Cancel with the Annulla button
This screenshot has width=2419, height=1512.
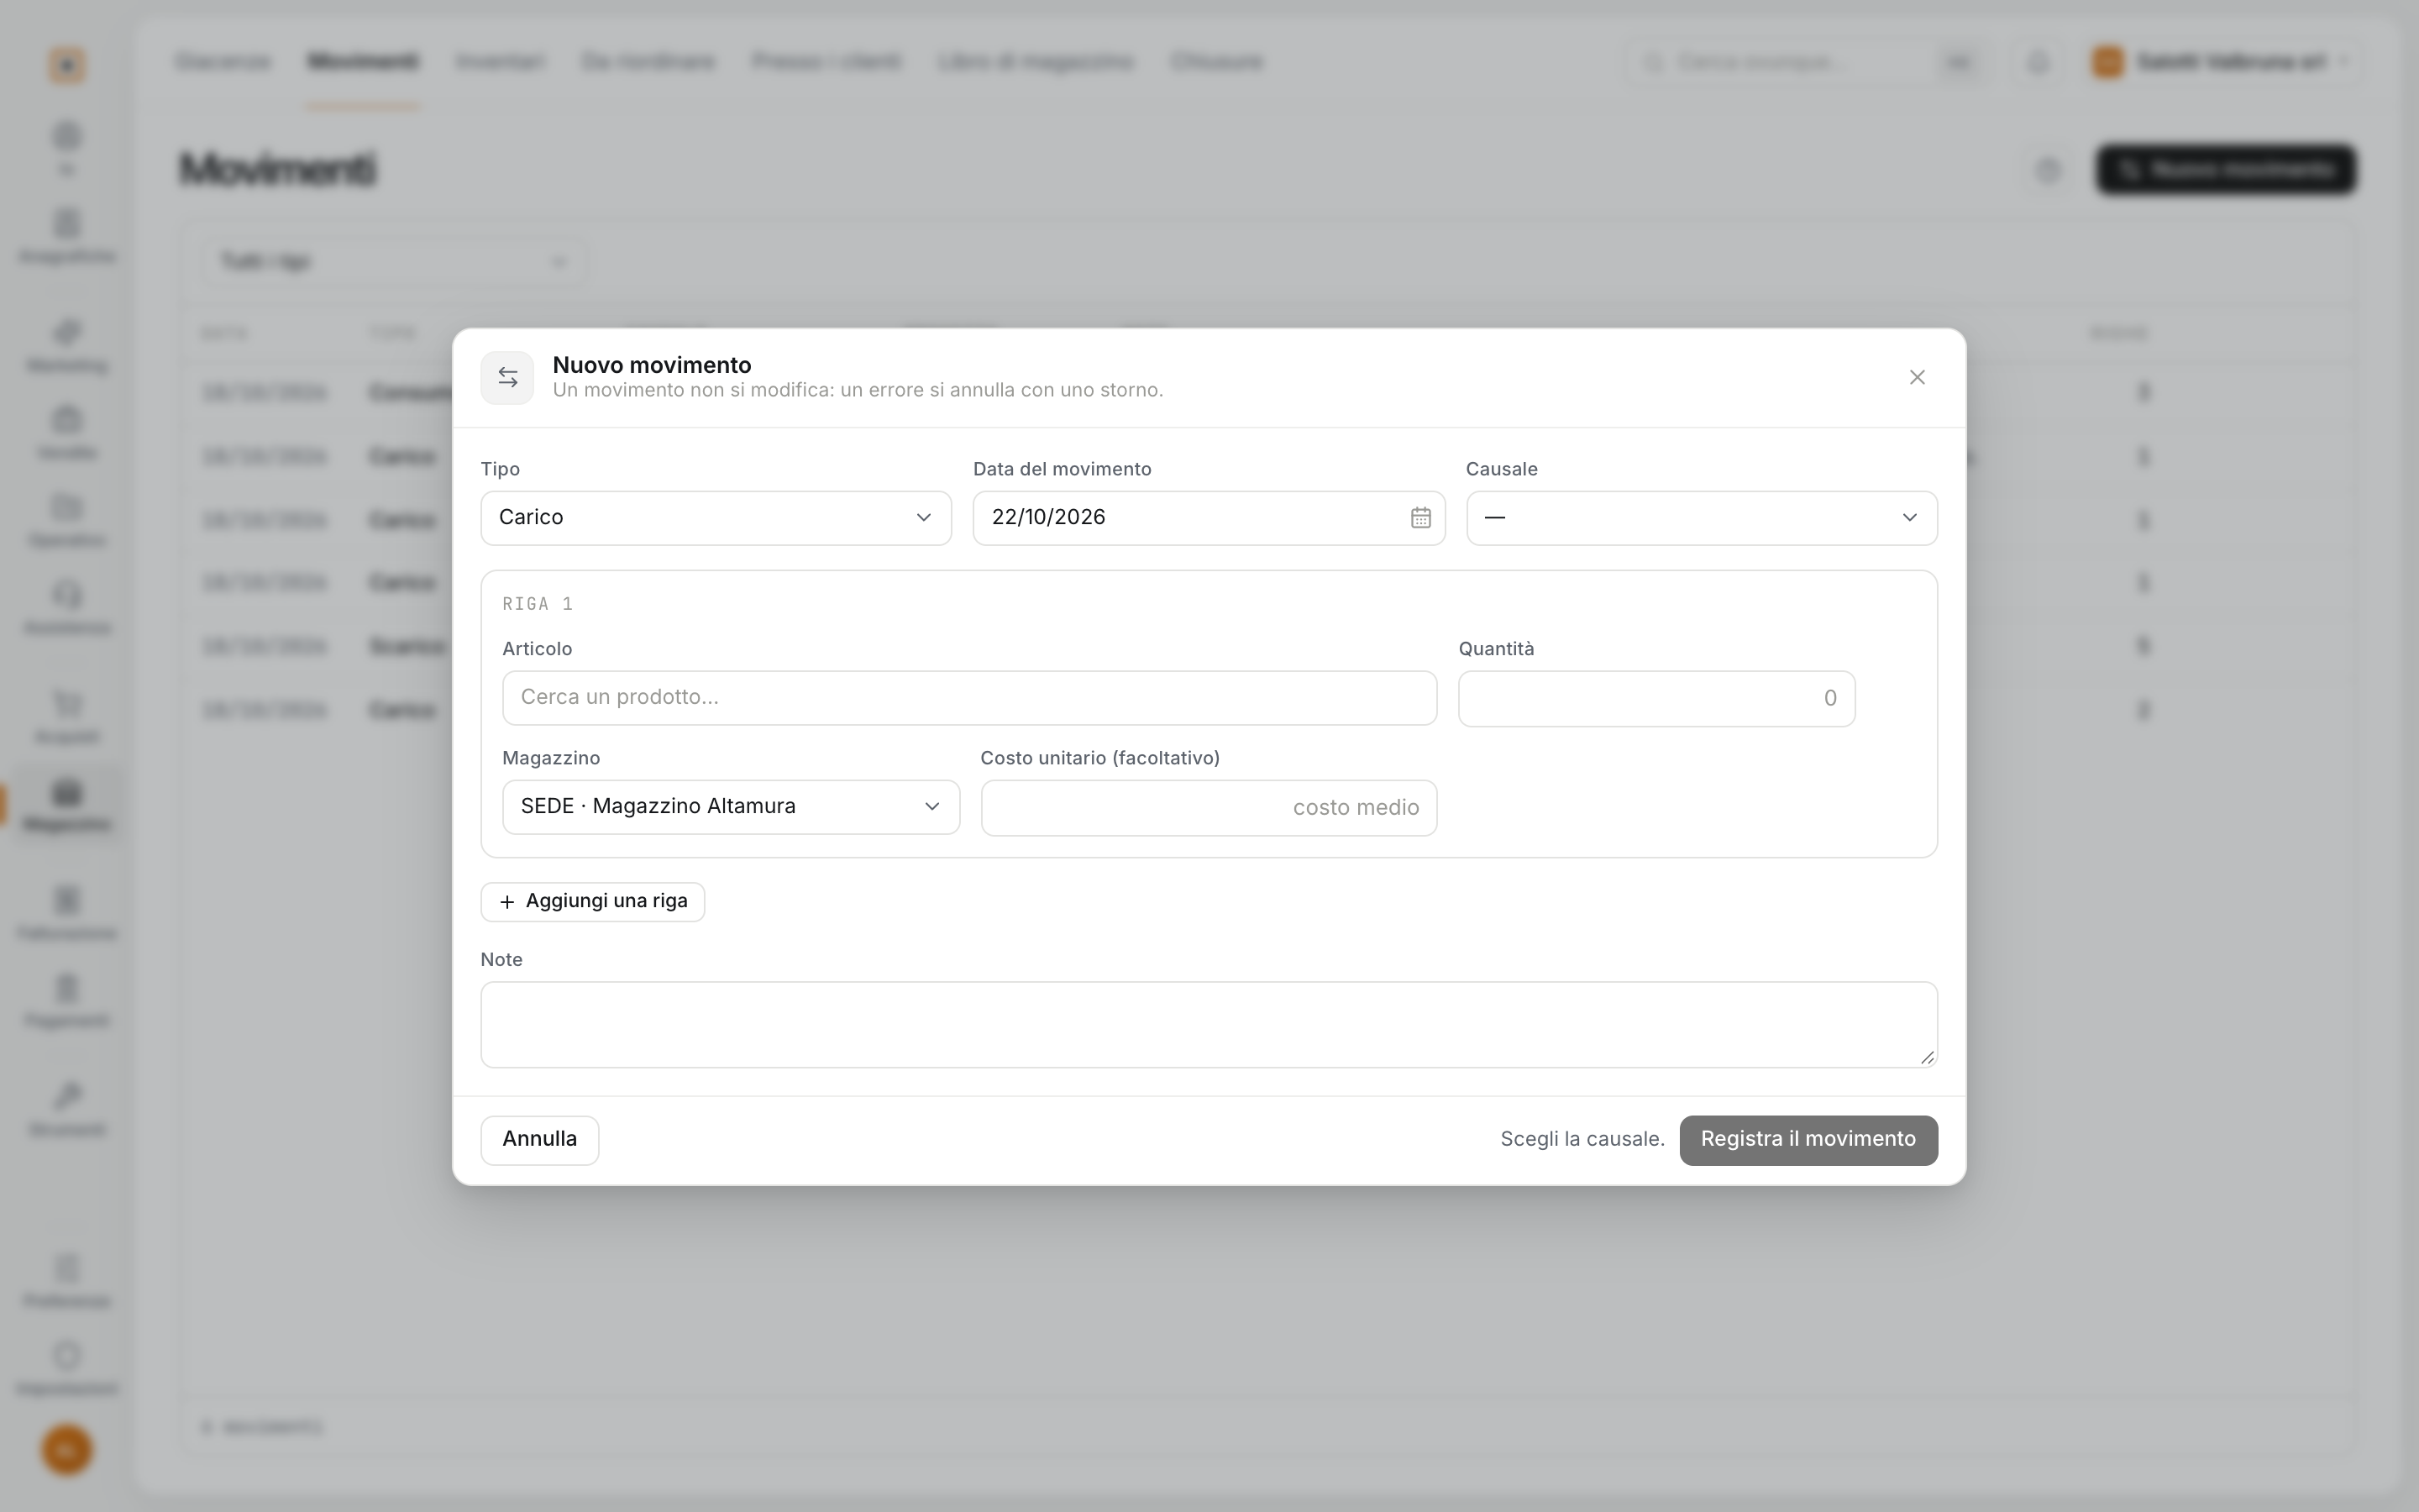540,1140
